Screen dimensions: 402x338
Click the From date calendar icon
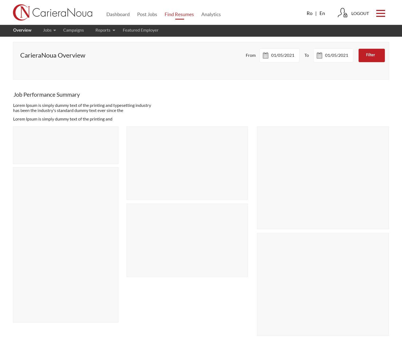(265, 55)
